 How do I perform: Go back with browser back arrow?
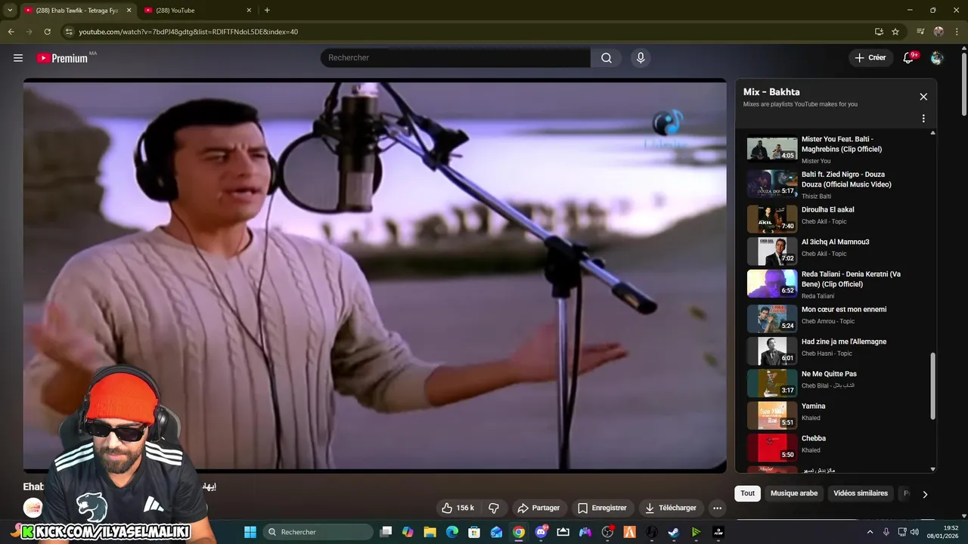[11, 32]
